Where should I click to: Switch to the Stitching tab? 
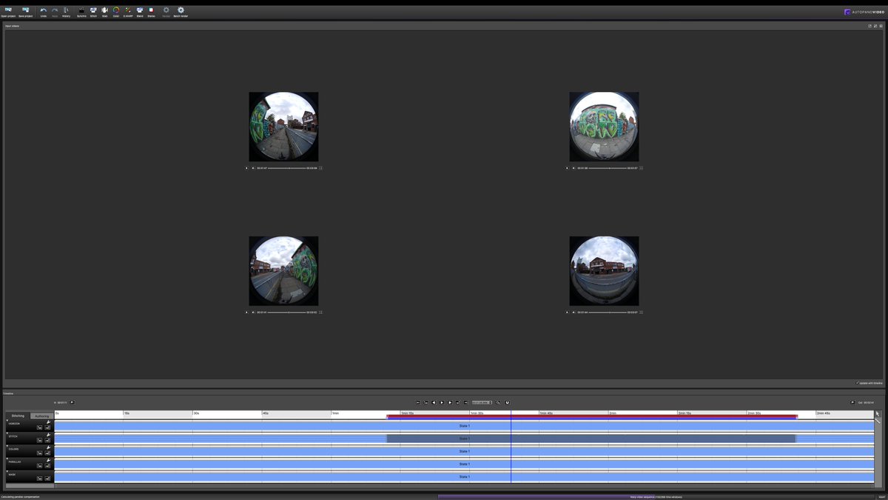tap(18, 416)
